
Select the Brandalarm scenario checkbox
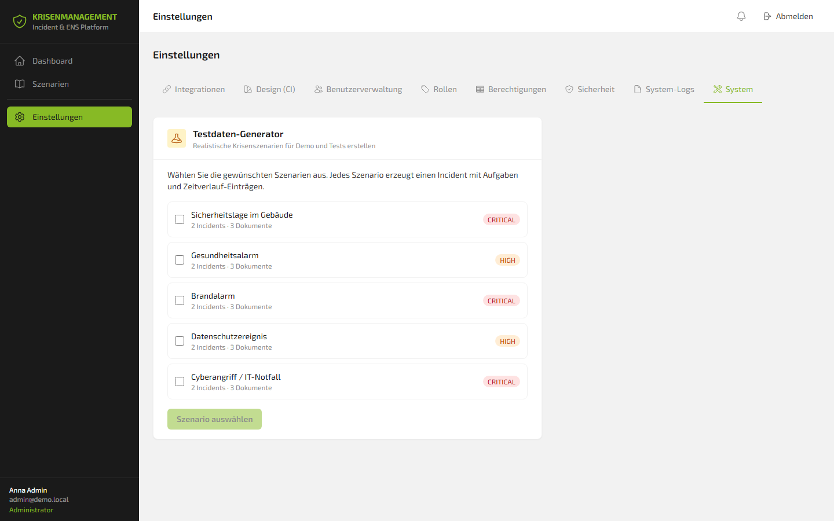click(180, 300)
